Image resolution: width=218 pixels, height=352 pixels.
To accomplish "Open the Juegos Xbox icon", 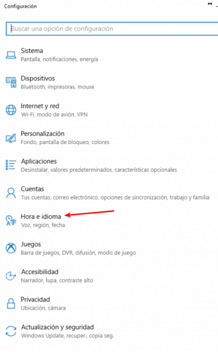I will [x=11, y=249].
